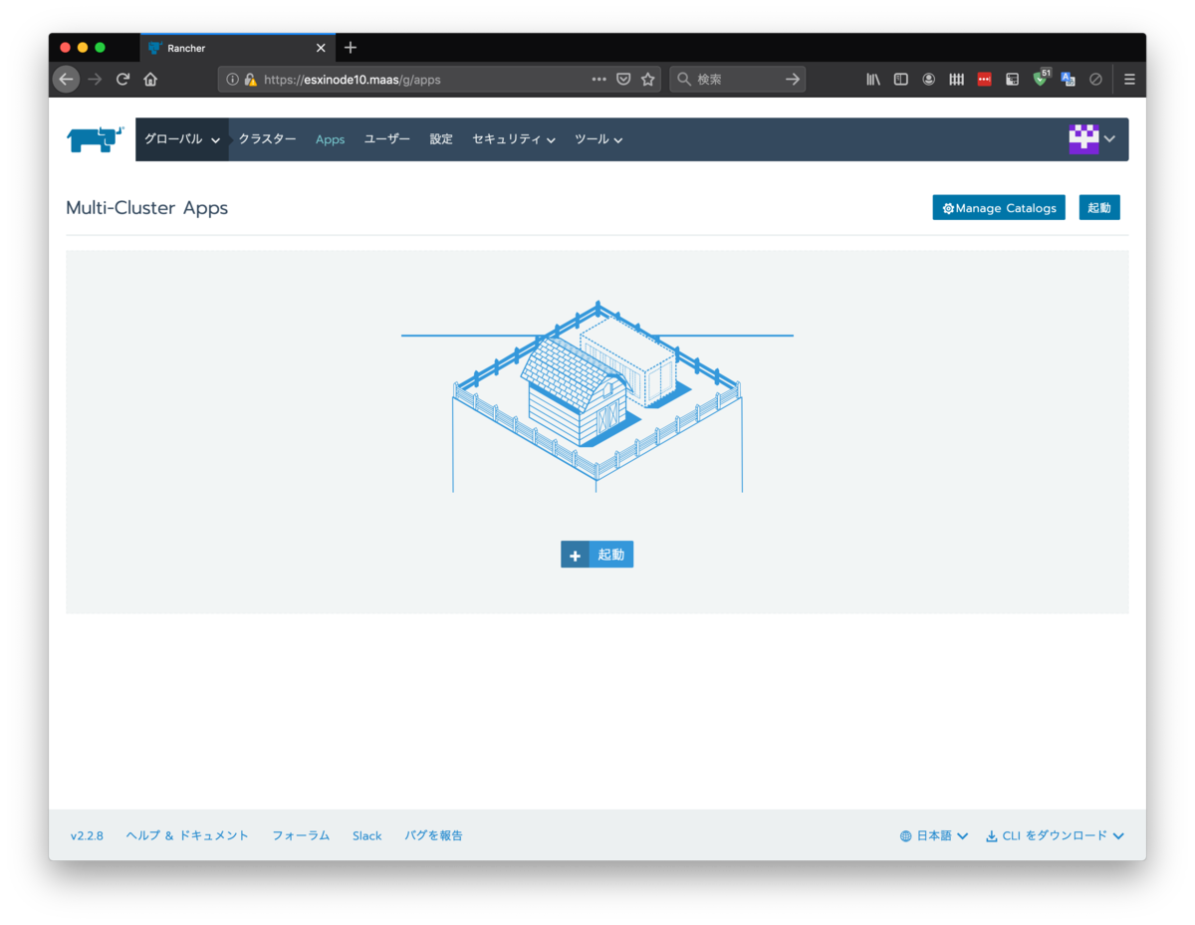The height and width of the screenshot is (925, 1195).
Task: Navigate to クラスター in the navbar
Action: [x=267, y=139]
